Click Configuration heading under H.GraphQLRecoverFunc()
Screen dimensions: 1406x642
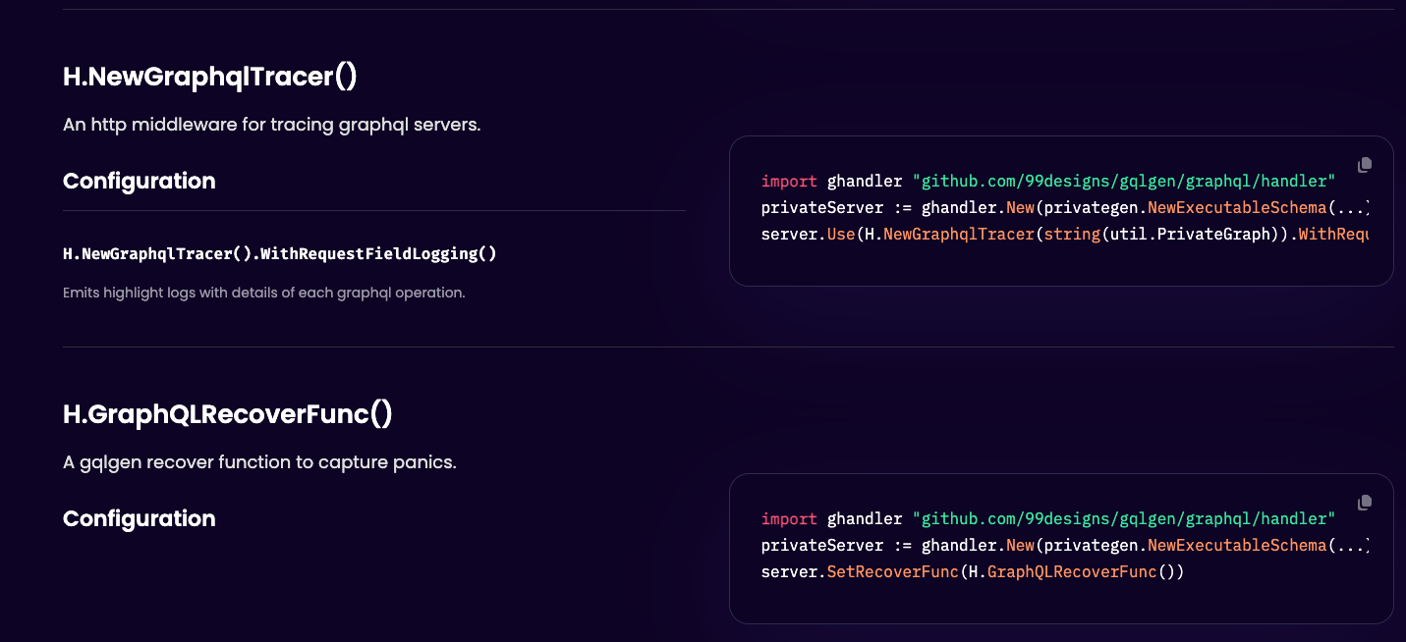pos(140,519)
